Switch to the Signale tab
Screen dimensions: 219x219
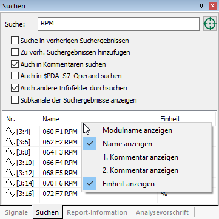[x=16, y=212]
